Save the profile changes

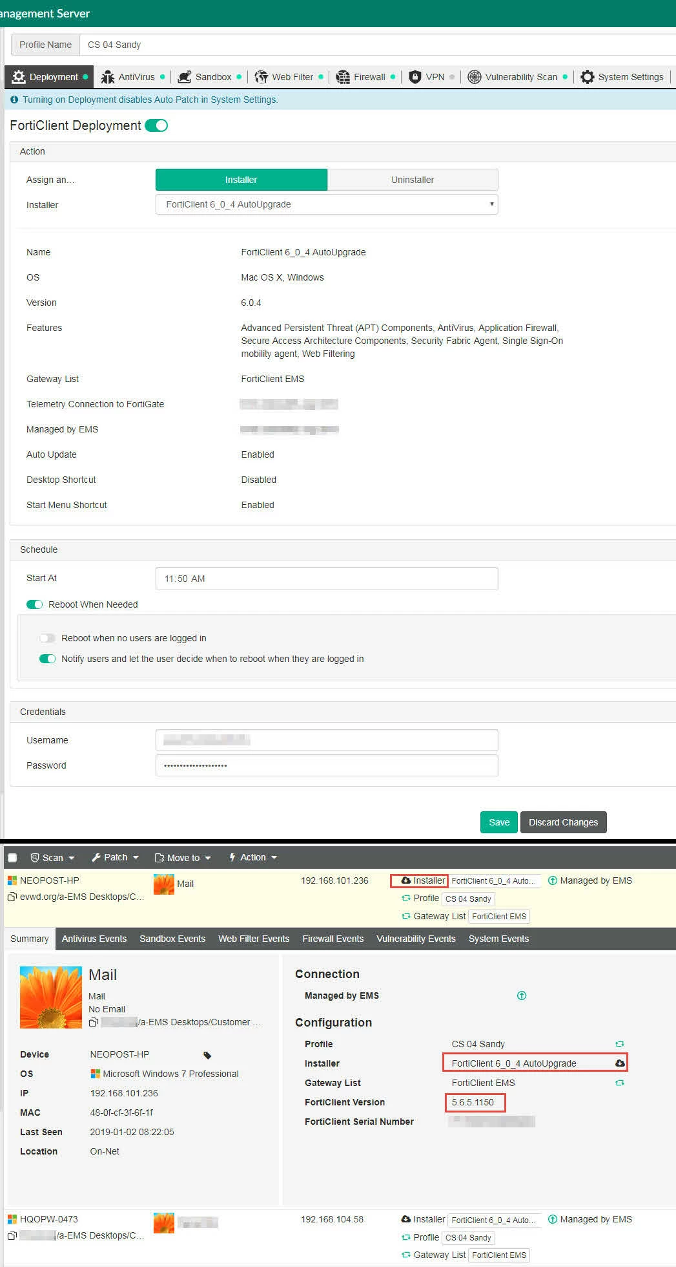pos(499,822)
